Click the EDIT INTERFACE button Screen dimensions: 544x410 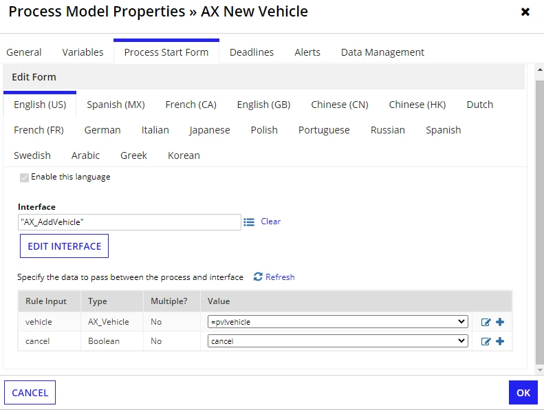(64, 246)
